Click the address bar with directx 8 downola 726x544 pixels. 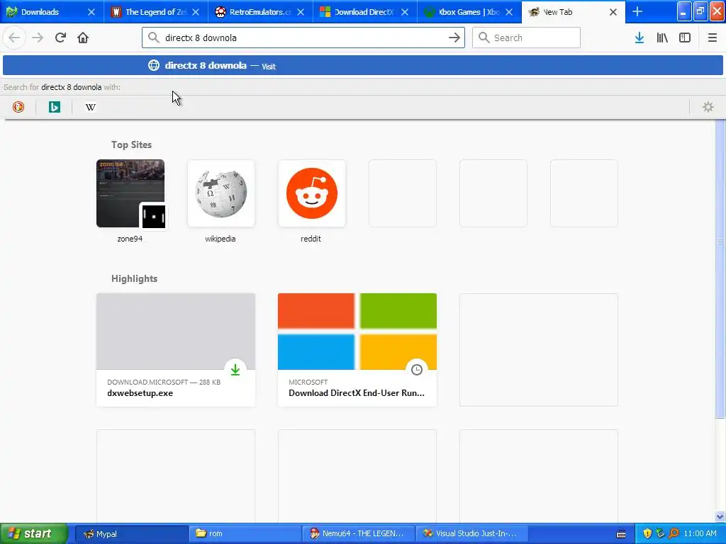tap(303, 38)
